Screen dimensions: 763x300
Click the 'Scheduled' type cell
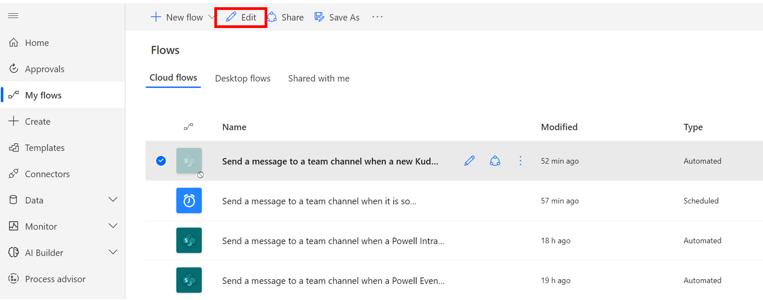701,201
